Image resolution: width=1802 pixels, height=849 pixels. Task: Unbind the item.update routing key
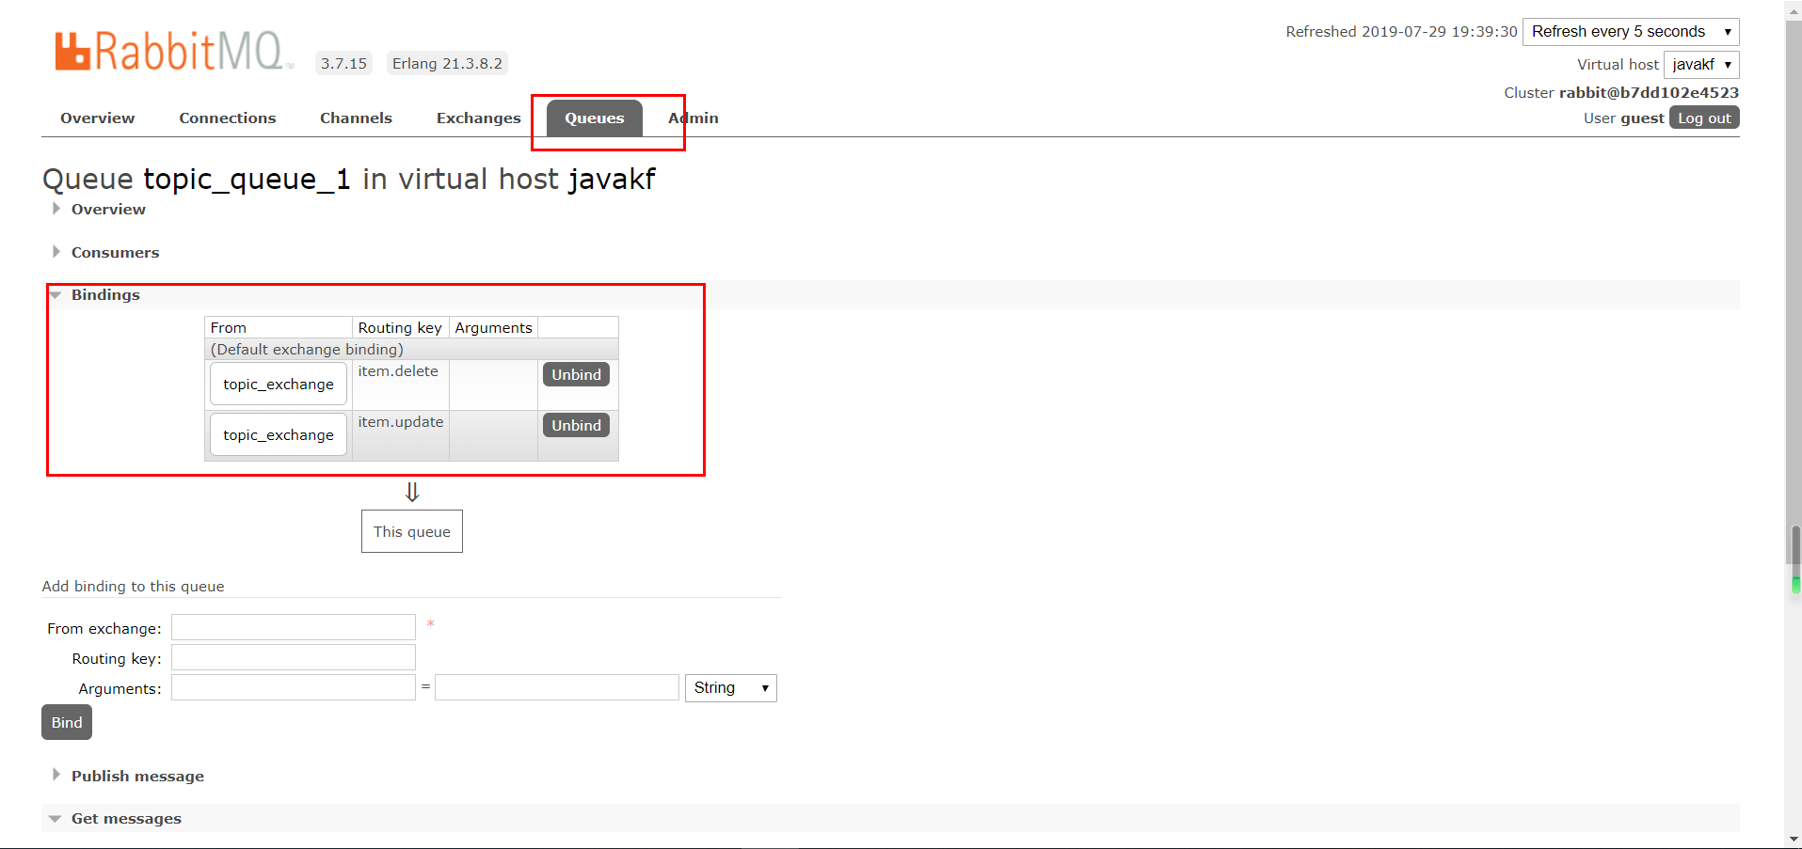point(576,425)
